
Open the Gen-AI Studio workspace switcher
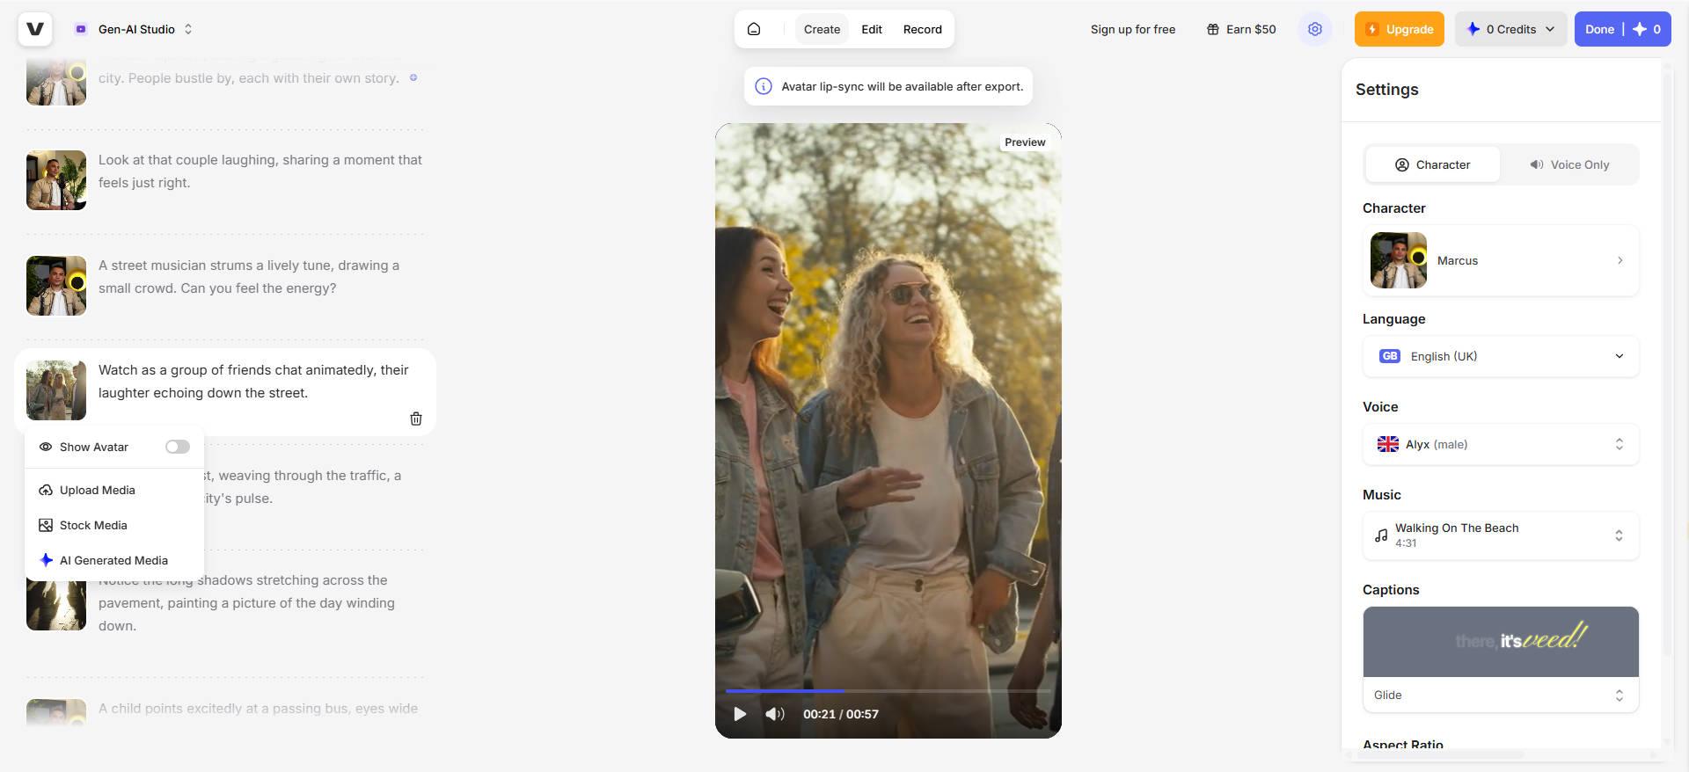coord(134,29)
